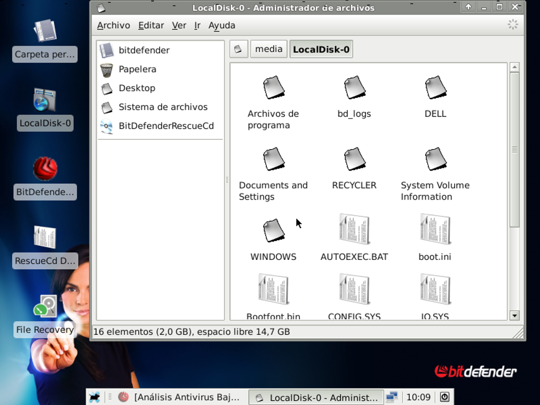Click the file manager window menu icon
Screen dimensions: 540x405
(101, 7)
